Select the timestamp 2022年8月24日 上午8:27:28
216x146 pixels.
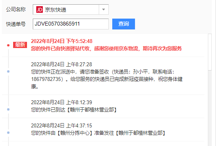[x=61, y=64]
